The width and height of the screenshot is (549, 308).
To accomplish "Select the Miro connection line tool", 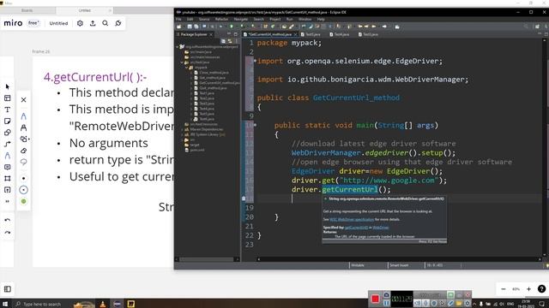I will coord(8,144).
